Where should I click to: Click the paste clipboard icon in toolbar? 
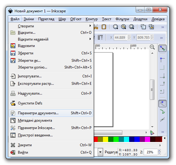coord(104,27)
